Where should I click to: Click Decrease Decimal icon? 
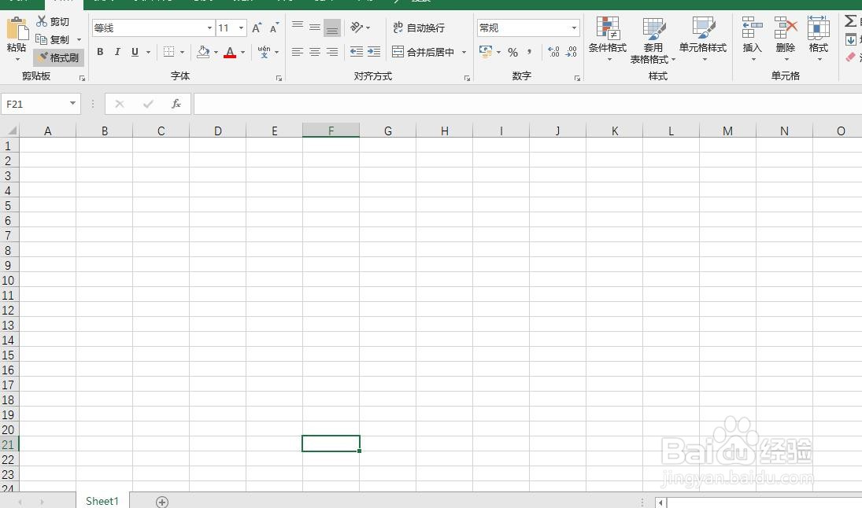point(572,52)
